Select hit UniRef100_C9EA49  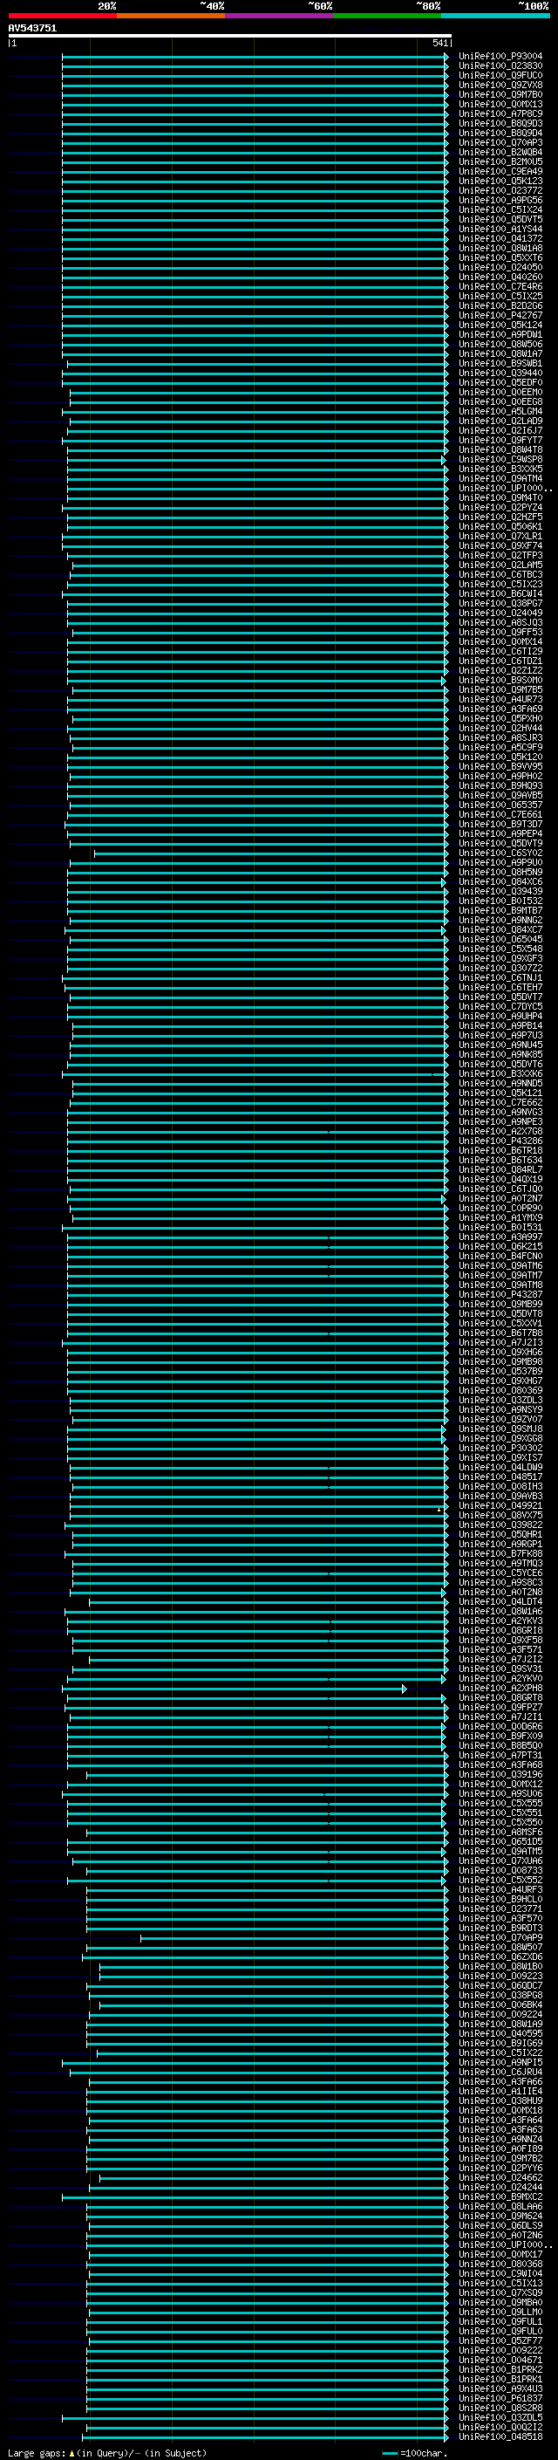500,171
